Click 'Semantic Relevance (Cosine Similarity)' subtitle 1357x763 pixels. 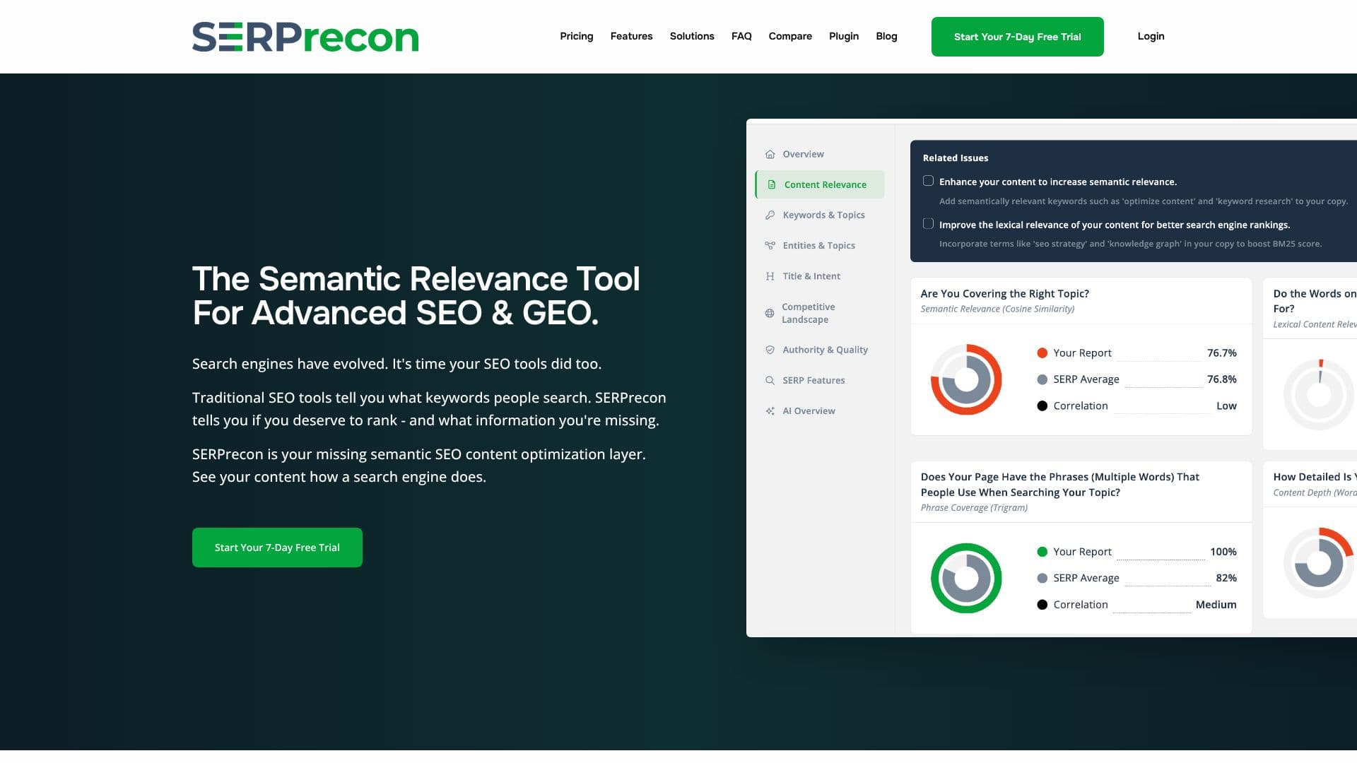[997, 309]
